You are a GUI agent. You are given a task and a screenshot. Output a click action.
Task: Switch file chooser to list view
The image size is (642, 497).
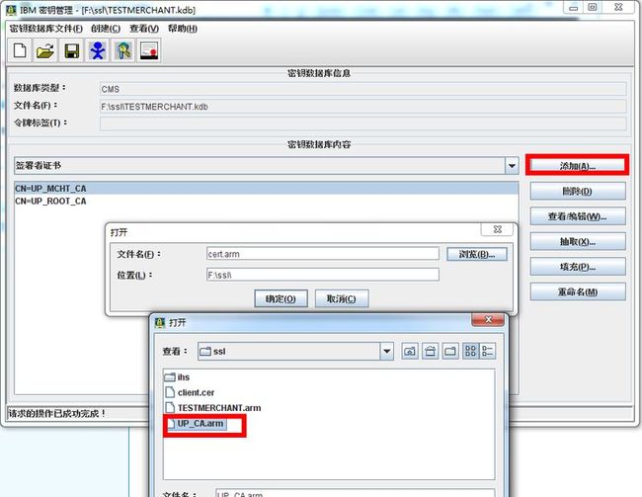470,351
